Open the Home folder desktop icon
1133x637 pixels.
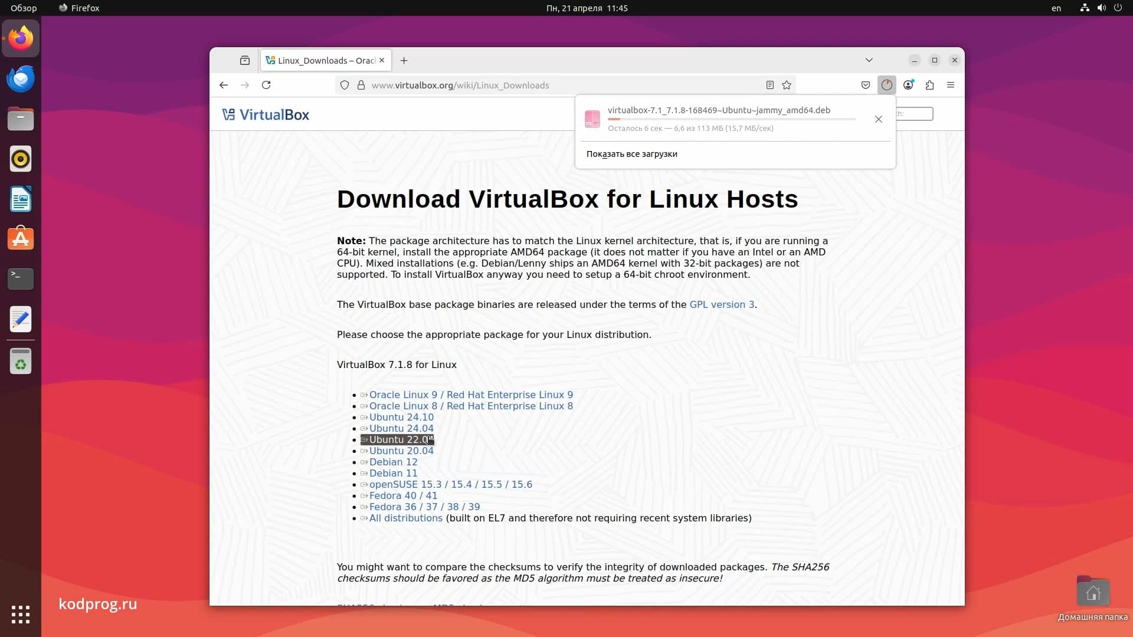pos(1093,597)
